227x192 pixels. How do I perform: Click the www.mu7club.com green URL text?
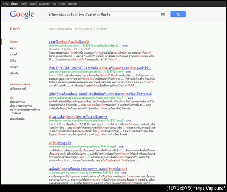coord(82,147)
